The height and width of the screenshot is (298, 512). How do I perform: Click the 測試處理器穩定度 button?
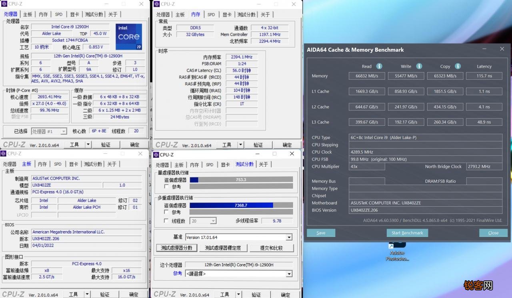point(223,248)
